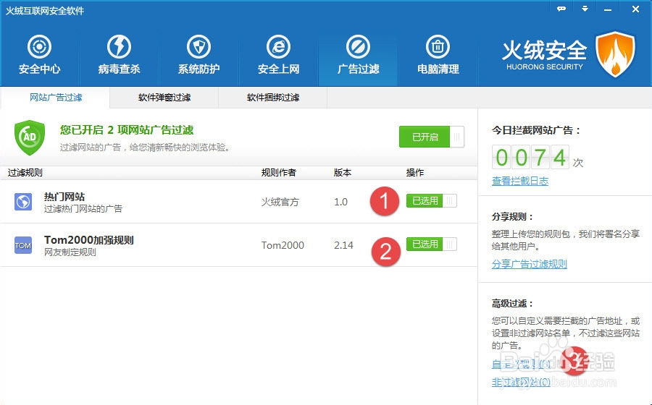
Task: Minimize the Huorong window
Action: tap(608, 9)
